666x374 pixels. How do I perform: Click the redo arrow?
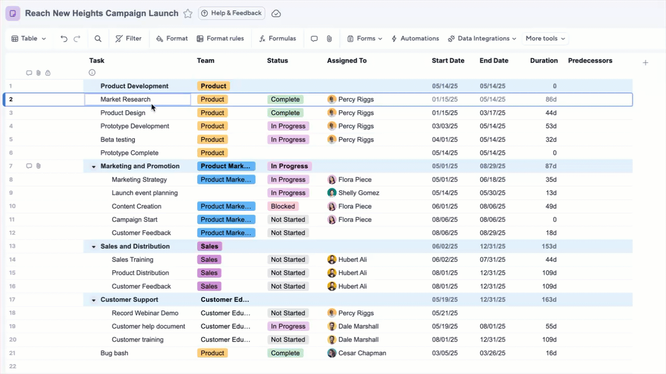click(77, 38)
